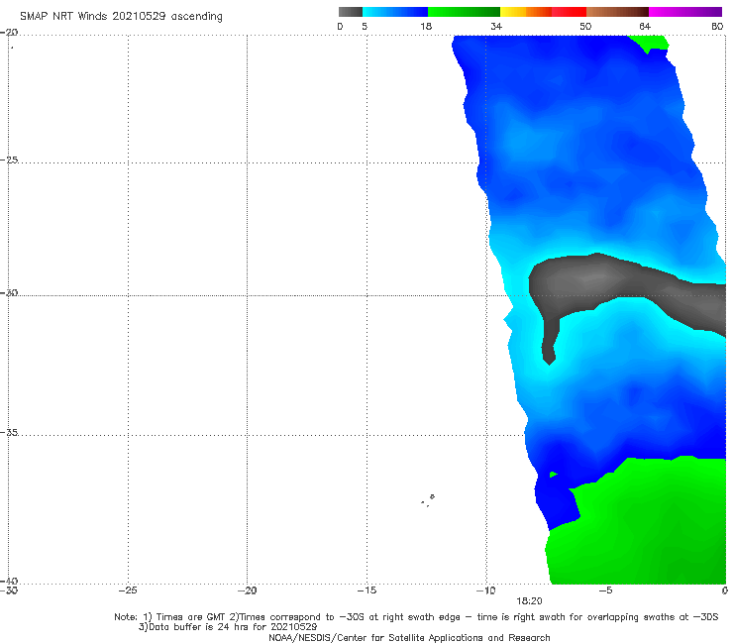The width and height of the screenshot is (733, 644).
Task: Click the yellow-red 34-50 color bar segment
Action: click(x=543, y=12)
